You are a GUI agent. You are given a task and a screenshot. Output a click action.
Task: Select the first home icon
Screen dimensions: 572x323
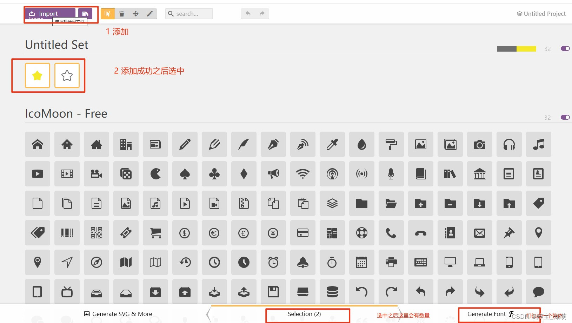[38, 144]
